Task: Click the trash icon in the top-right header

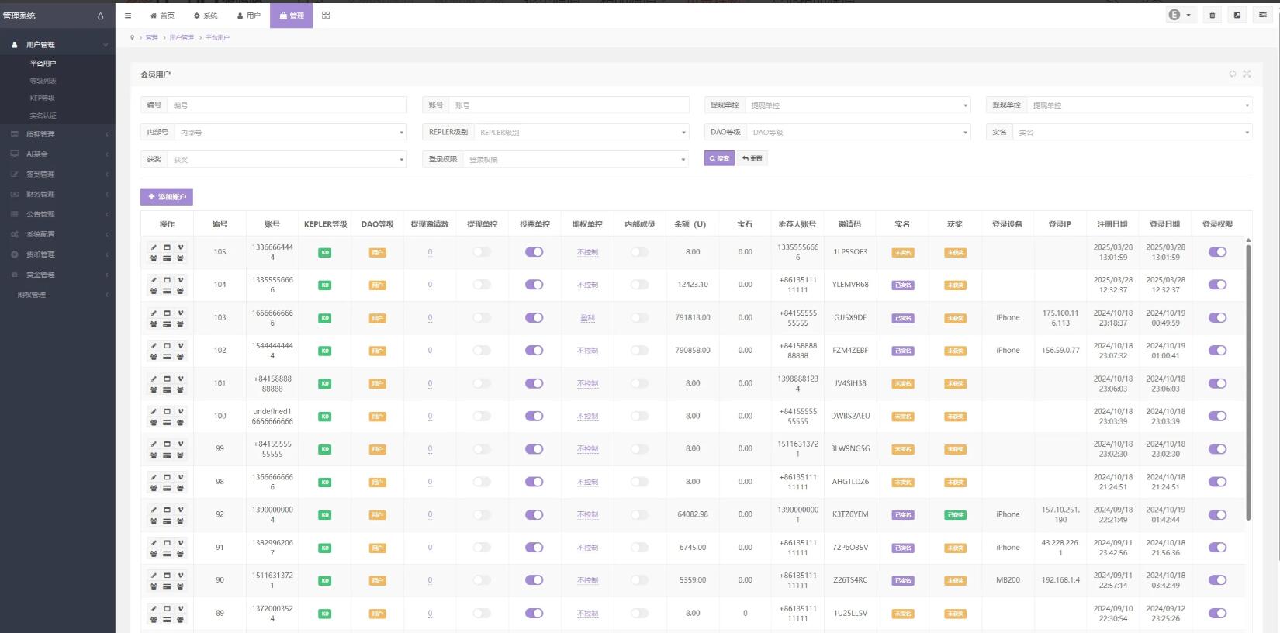Action: (x=1212, y=16)
